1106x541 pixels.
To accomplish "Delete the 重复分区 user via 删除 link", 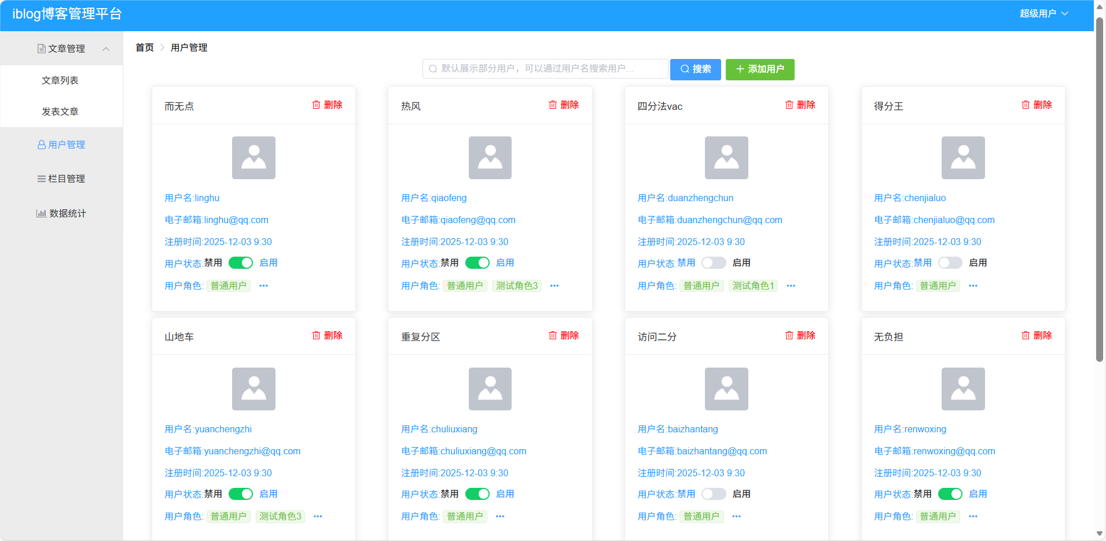I will [569, 335].
